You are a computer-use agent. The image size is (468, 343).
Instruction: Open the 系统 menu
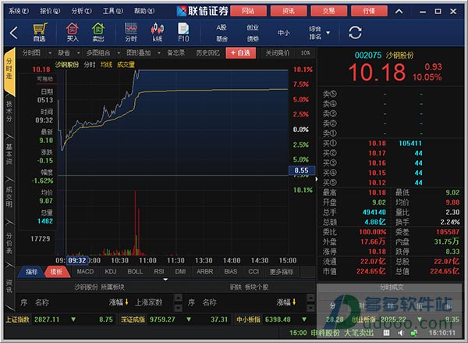(19, 11)
